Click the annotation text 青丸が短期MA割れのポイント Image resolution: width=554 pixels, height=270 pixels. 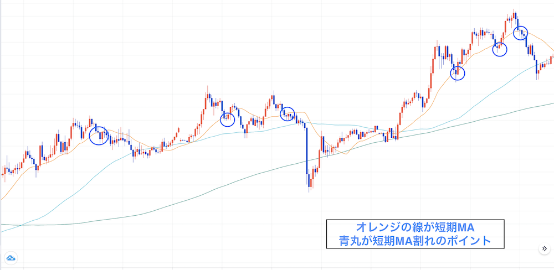click(414, 241)
